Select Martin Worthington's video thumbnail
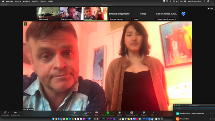 72,14
